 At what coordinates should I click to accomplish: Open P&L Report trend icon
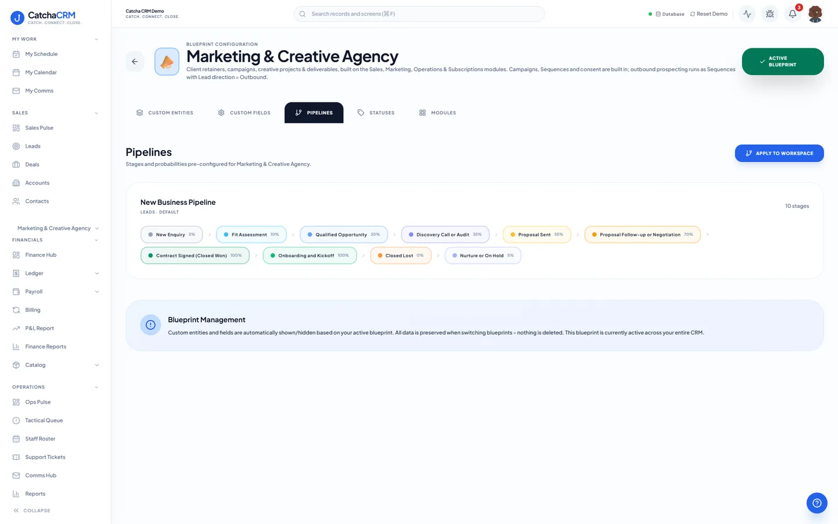click(16, 328)
